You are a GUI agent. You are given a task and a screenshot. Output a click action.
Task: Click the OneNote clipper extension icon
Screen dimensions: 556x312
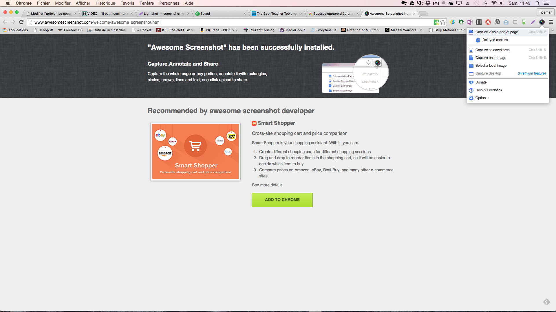(x=470, y=22)
